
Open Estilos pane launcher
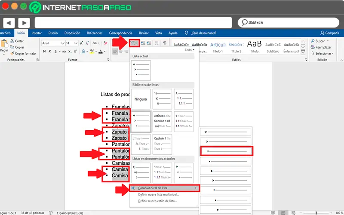pyautogui.click(x=306, y=60)
